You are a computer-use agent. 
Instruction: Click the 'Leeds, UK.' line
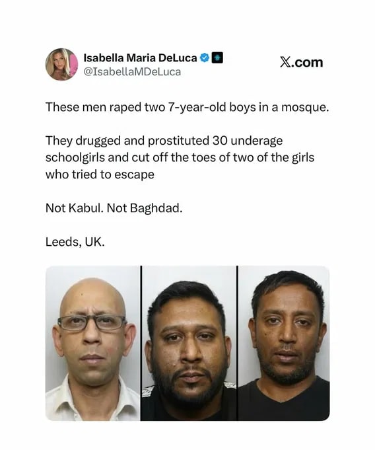[75, 243]
